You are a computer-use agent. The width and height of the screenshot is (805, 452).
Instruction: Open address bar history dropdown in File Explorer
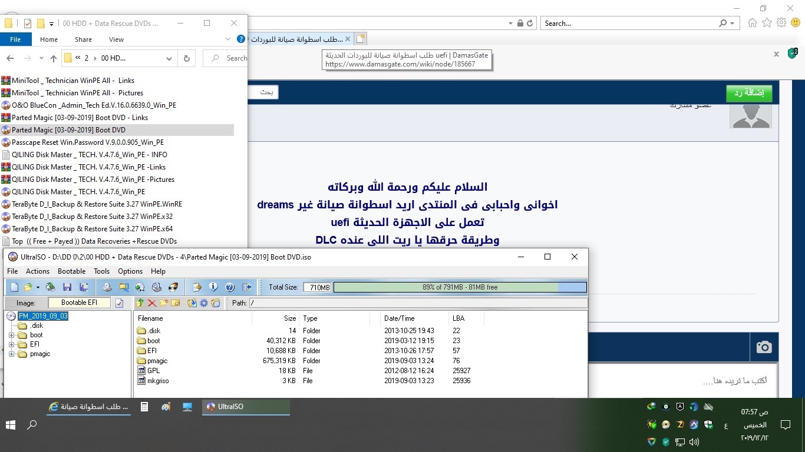tap(169, 58)
